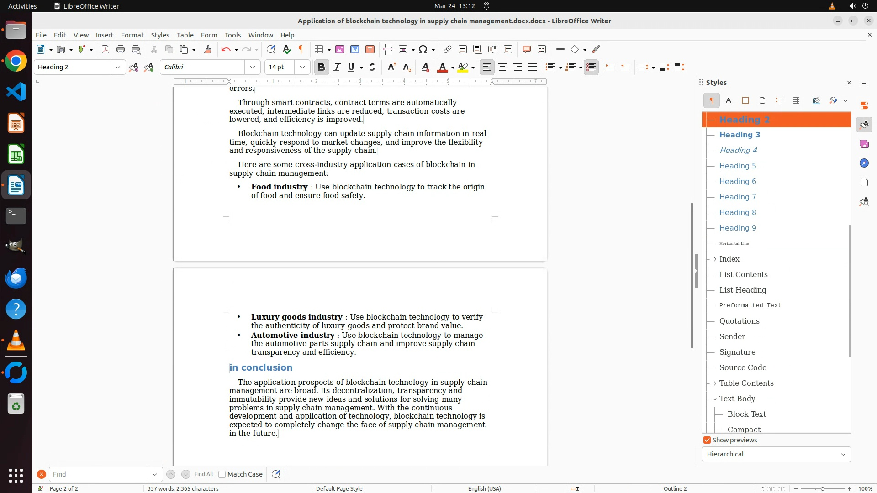
Task: Insert a special character with omega icon
Action: coord(423,49)
